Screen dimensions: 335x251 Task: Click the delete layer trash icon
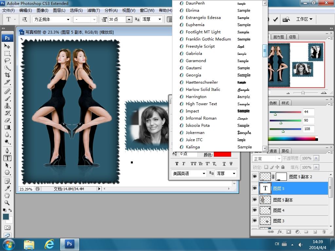pos(324,232)
